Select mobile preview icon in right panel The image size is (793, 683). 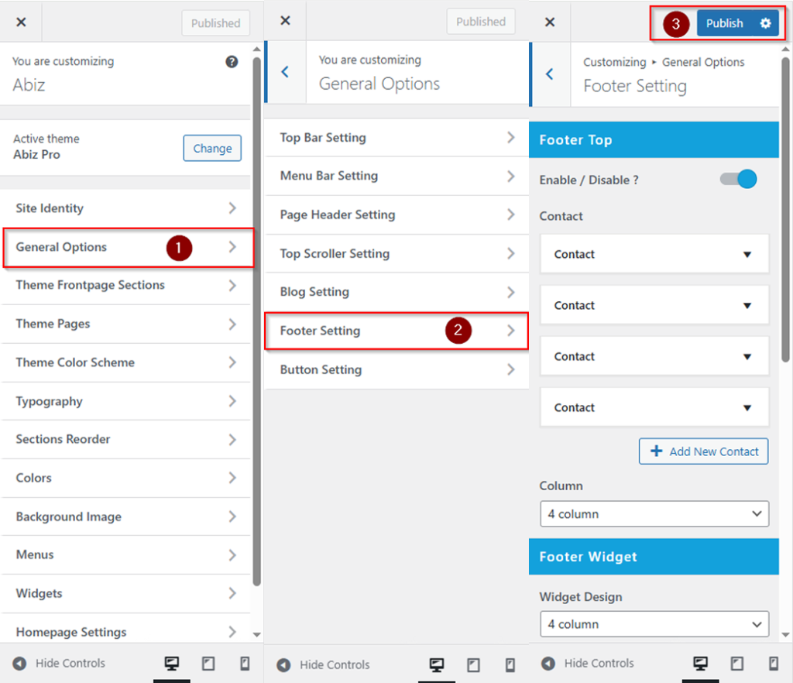pyautogui.click(x=774, y=664)
